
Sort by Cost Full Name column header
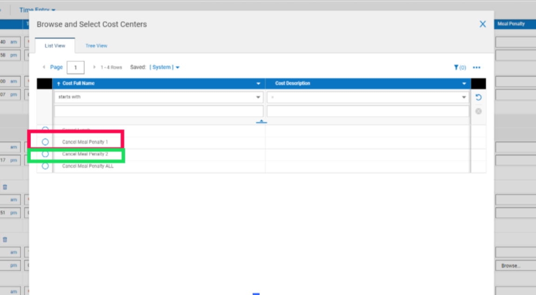[78, 83]
